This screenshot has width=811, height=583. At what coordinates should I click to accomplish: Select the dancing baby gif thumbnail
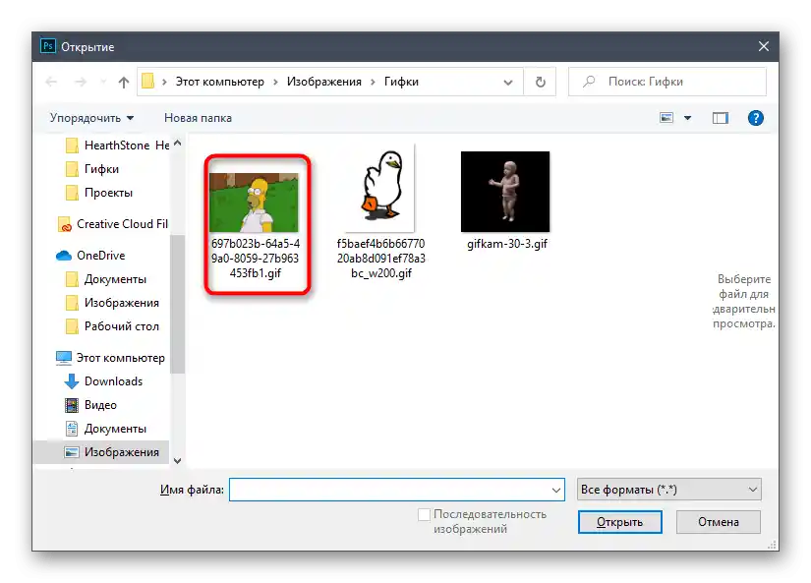coord(505,192)
